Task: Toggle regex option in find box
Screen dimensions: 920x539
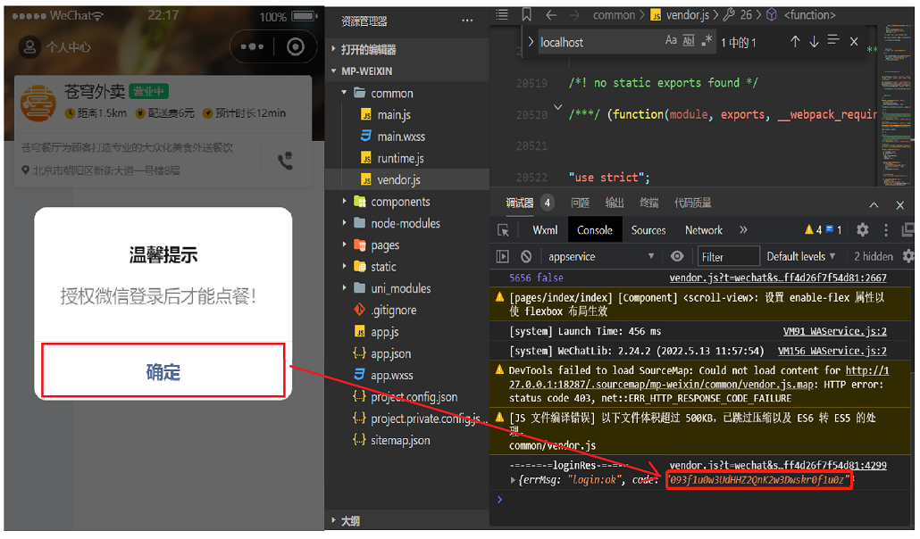Action: click(x=707, y=42)
